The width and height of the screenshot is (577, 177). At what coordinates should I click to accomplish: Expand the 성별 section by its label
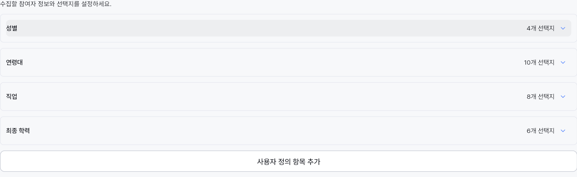[x=12, y=28]
